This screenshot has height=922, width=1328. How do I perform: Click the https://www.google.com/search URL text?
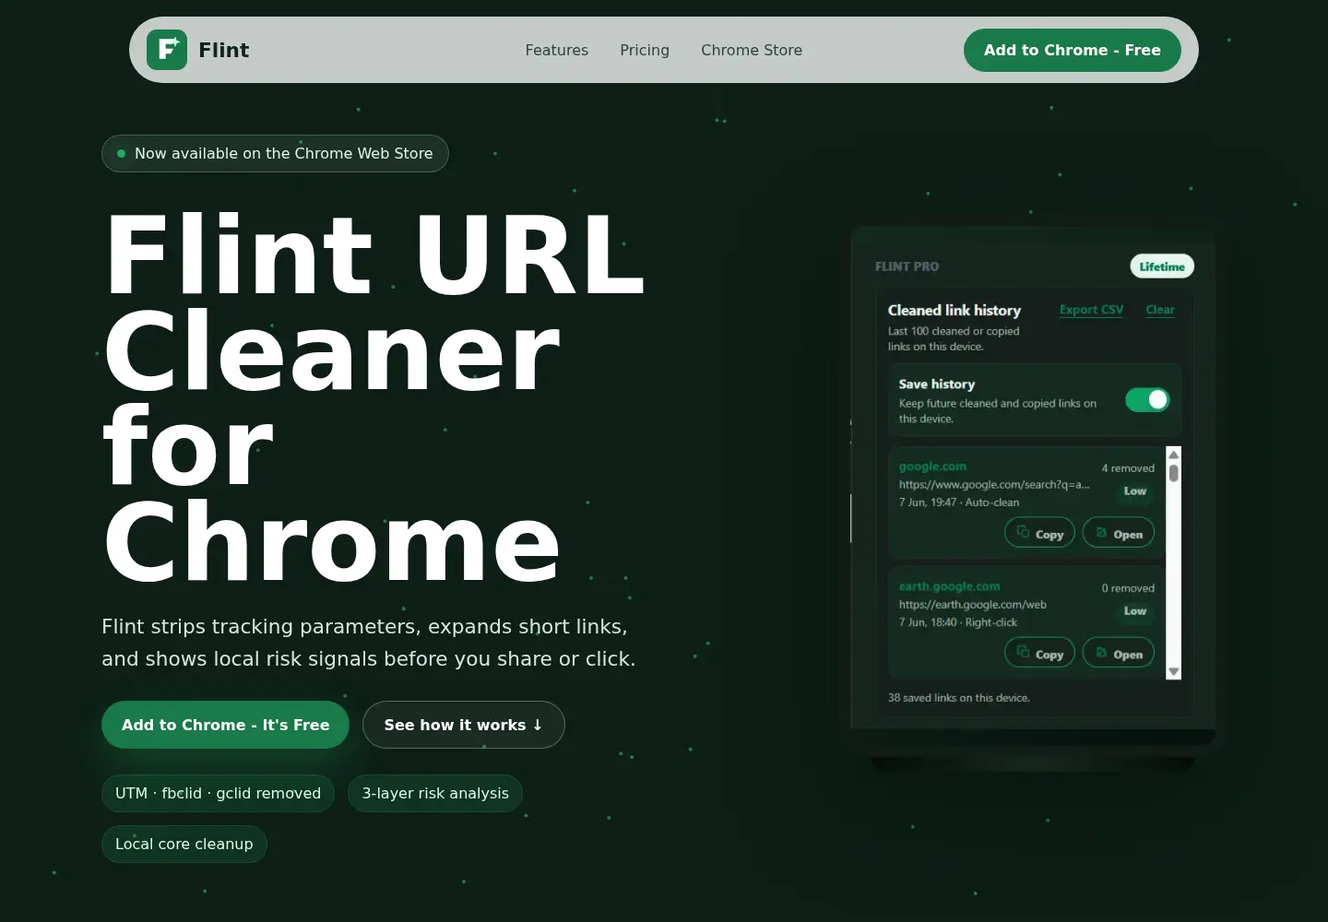pos(994,484)
